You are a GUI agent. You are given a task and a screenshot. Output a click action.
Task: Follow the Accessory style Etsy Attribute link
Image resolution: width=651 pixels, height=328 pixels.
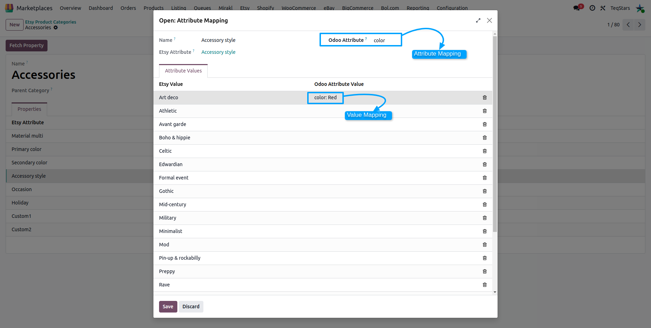(x=218, y=52)
